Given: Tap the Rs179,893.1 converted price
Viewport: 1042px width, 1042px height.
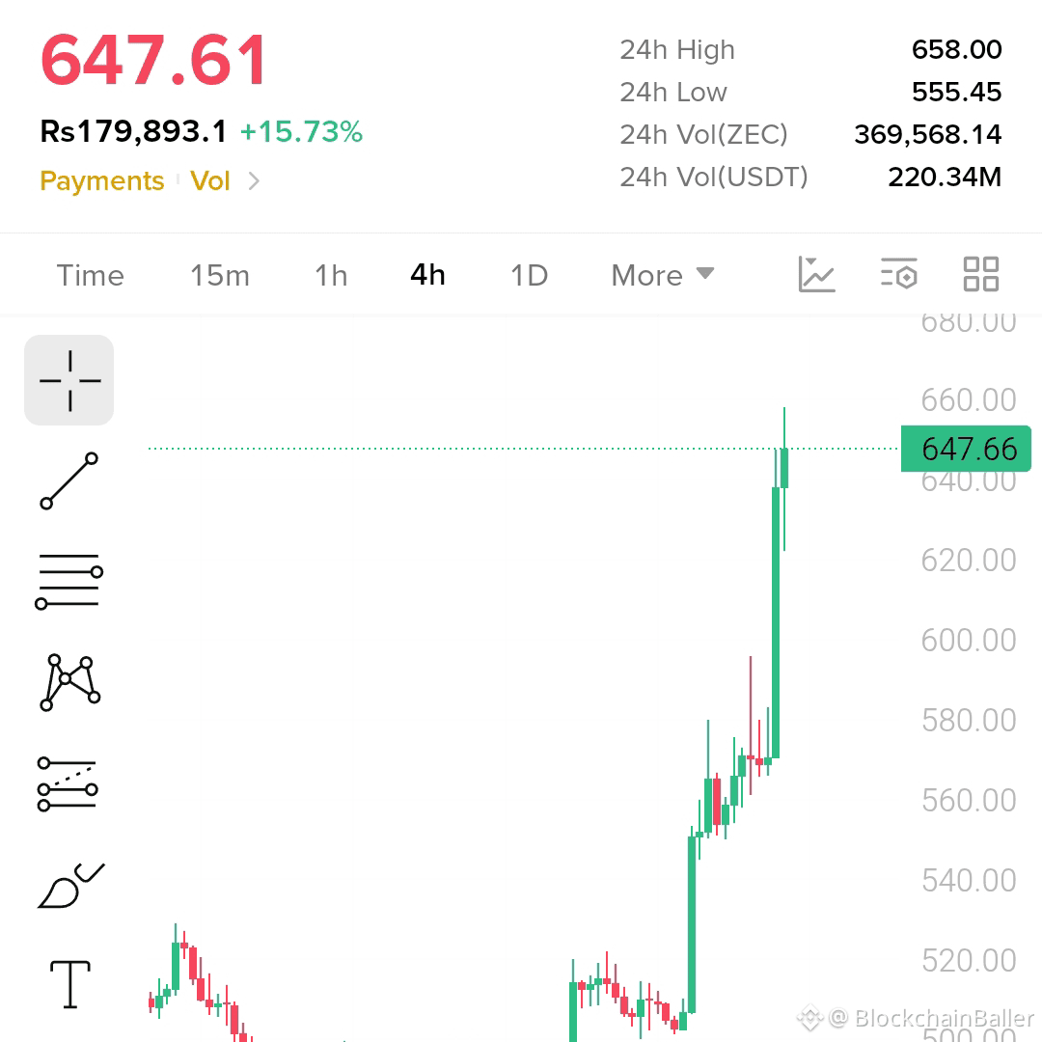Looking at the screenshot, I should click(x=133, y=131).
